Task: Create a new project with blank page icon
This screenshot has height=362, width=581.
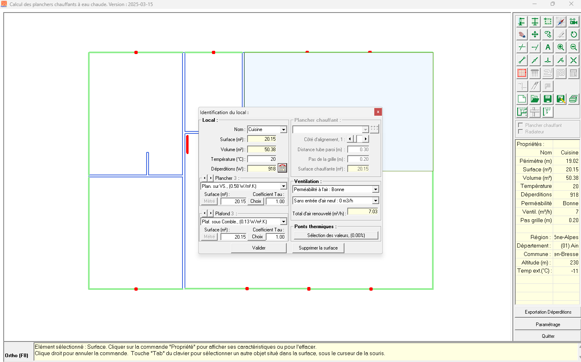Action: tap(522, 99)
